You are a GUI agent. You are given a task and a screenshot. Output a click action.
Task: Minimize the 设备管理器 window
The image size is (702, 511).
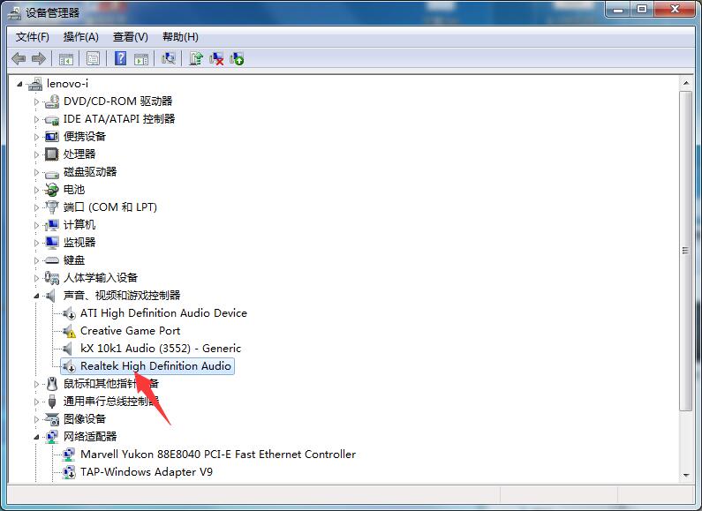(x=618, y=9)
